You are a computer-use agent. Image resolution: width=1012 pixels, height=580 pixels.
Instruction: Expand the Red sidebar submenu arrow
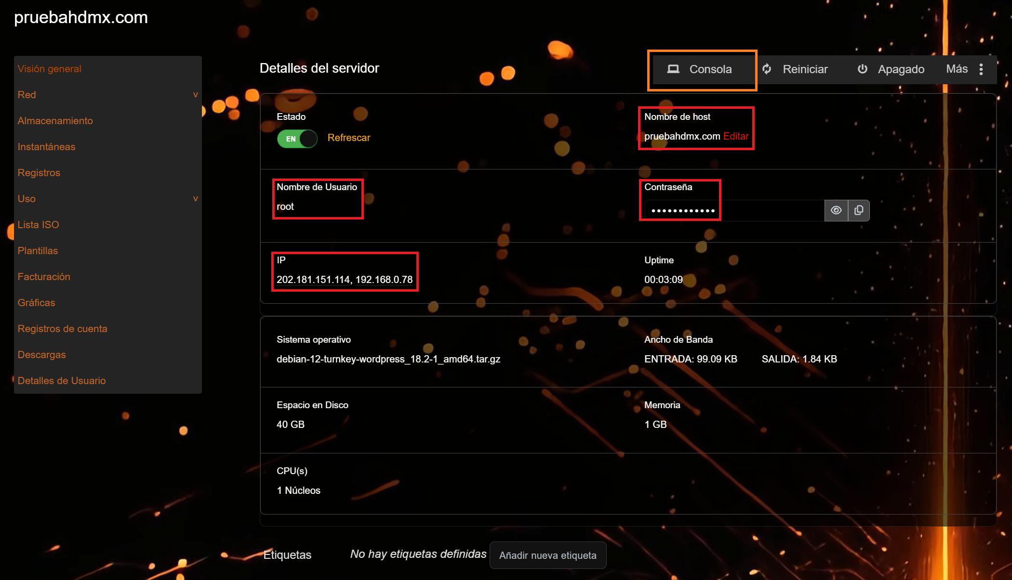[195, 95]
